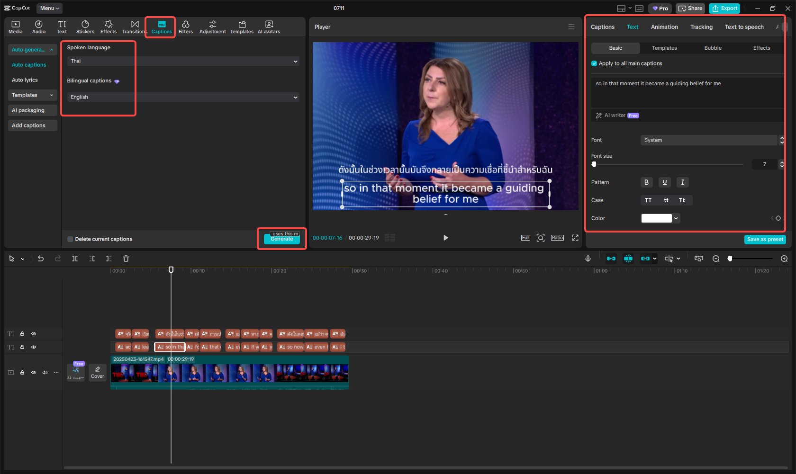
Task: Save current style as preset
Action: (765, 240)
